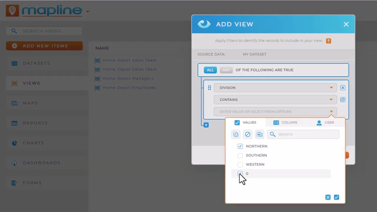Remove the Division filter with X icon
This screenshot has height=212, width=377.
[343, 88]
